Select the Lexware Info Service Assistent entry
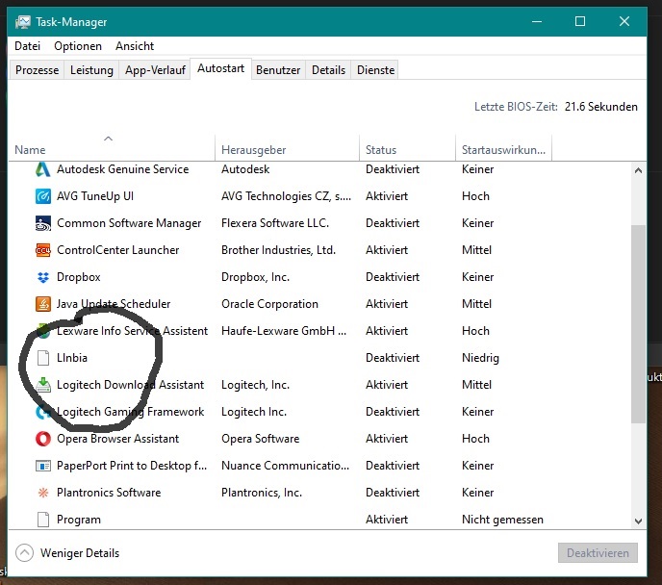Viewport: 662px width, 585px height. pyautogui.click(x=132, y=331)
